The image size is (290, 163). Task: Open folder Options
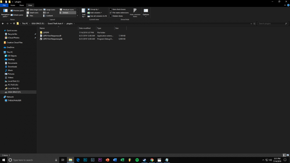pos(146,13)
